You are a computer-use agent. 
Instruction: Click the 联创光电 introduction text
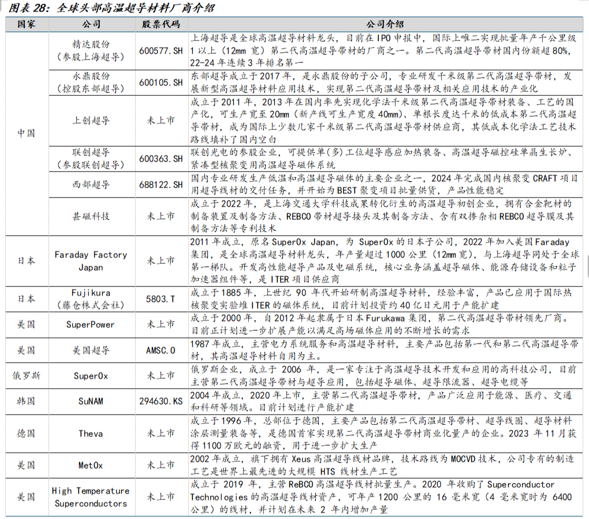[382, 159]
